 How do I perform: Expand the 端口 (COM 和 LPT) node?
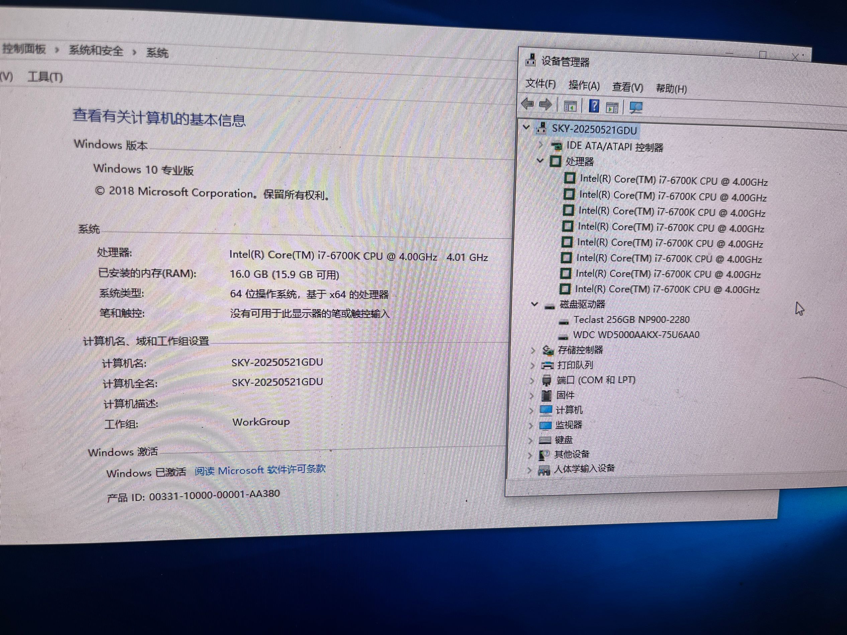(x=532, y=380)
